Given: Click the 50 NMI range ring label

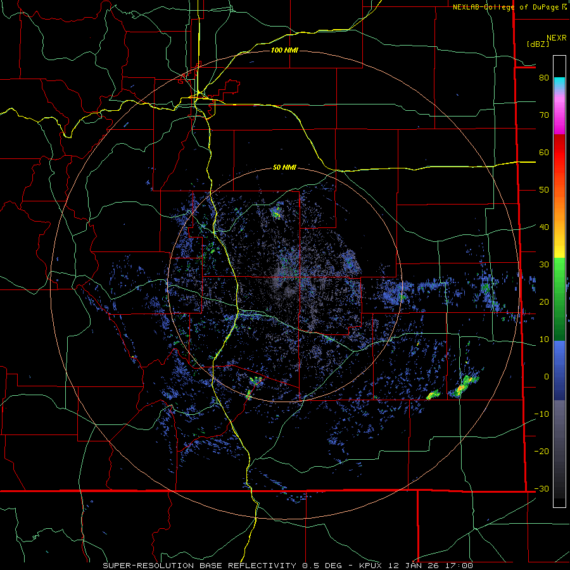Looking at the screenshot, I should click(284, 168).
